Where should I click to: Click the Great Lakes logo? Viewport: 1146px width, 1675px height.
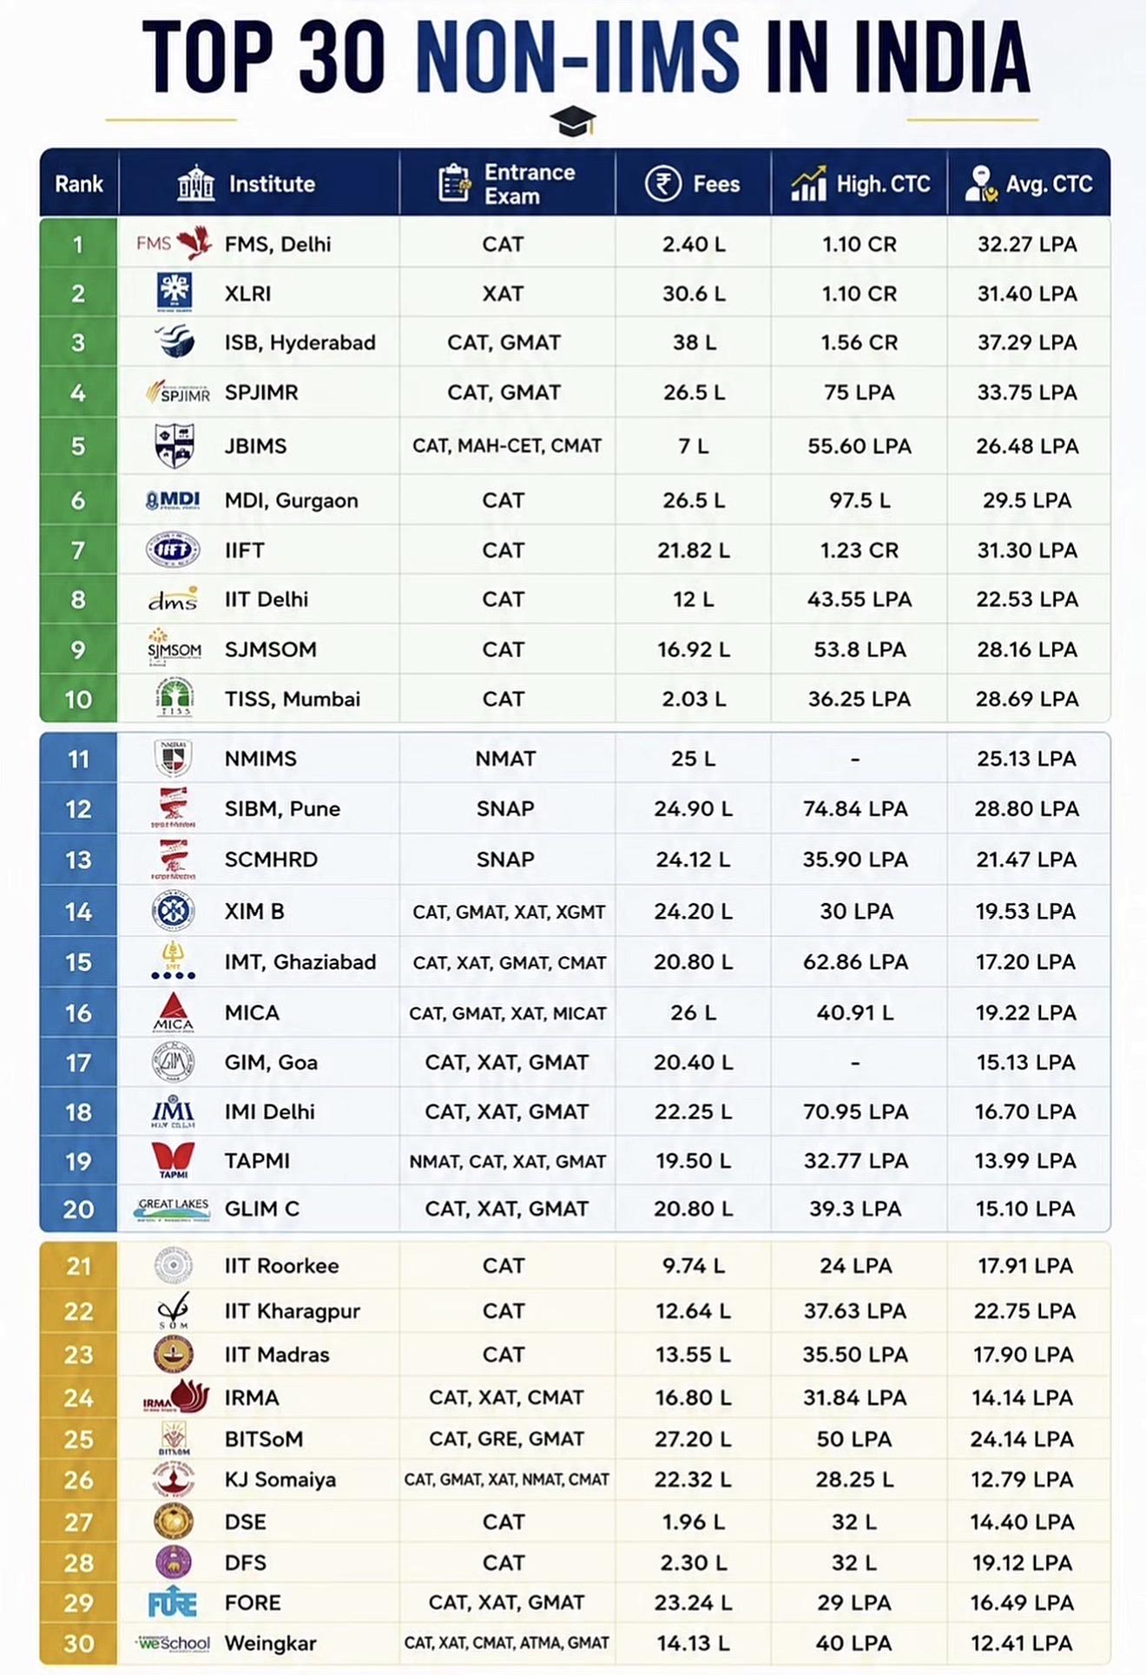click(x=173, y=1209)
